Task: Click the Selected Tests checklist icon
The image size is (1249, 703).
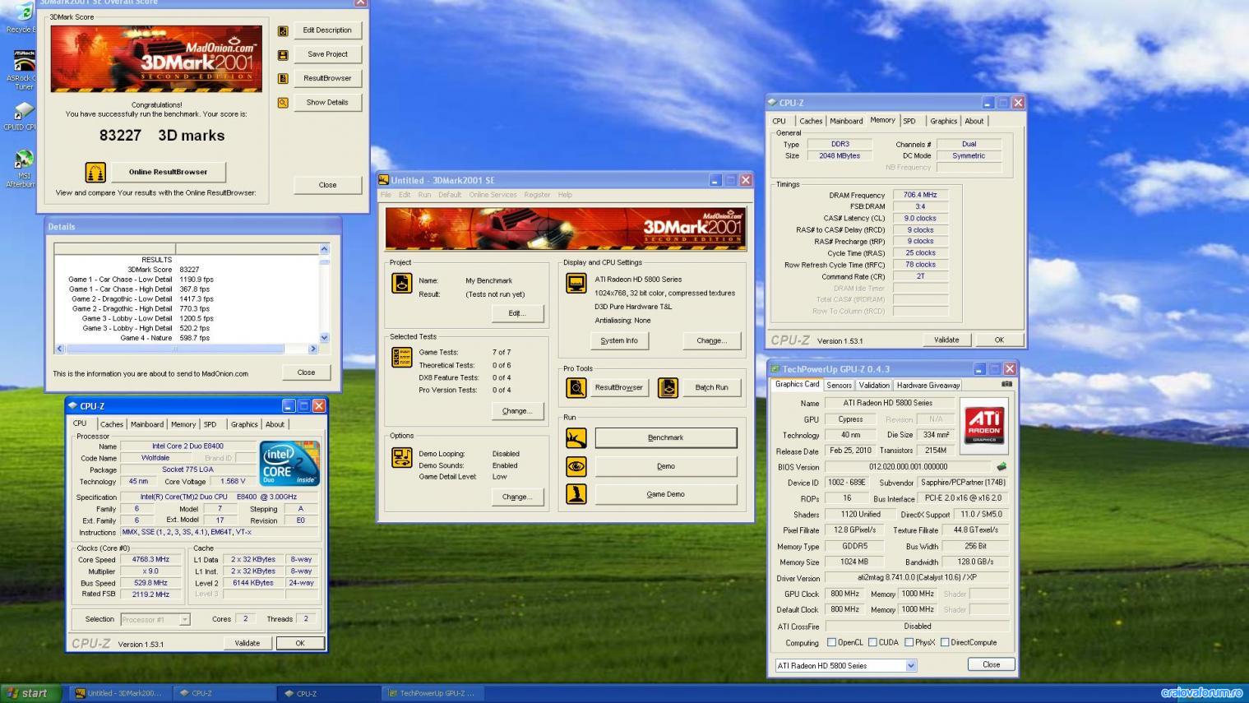Action: pos(401,357)
